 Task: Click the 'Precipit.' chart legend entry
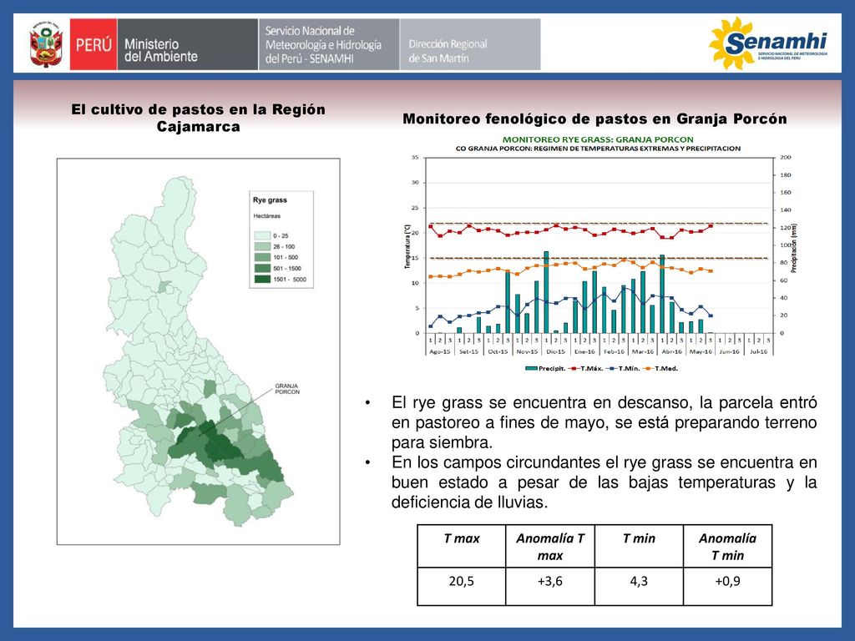pos(546,368)
